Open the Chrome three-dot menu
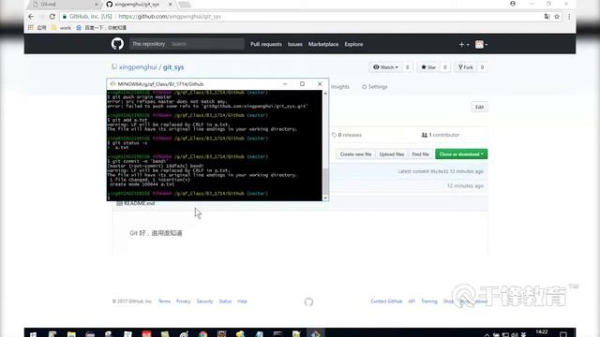This screenshot has height=337, width=600. pyautogui.click(x=569, y=17)
